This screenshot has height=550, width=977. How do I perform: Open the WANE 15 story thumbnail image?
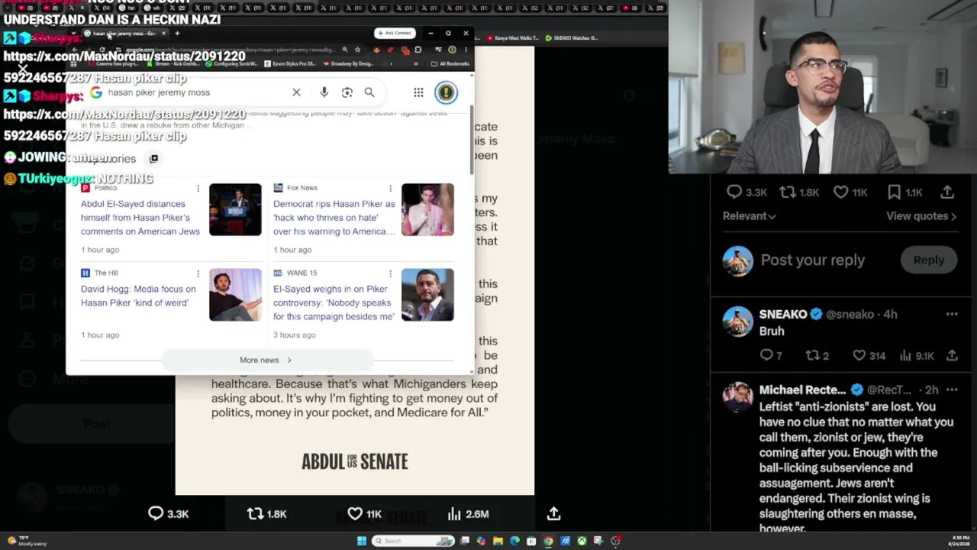(427, 295)
